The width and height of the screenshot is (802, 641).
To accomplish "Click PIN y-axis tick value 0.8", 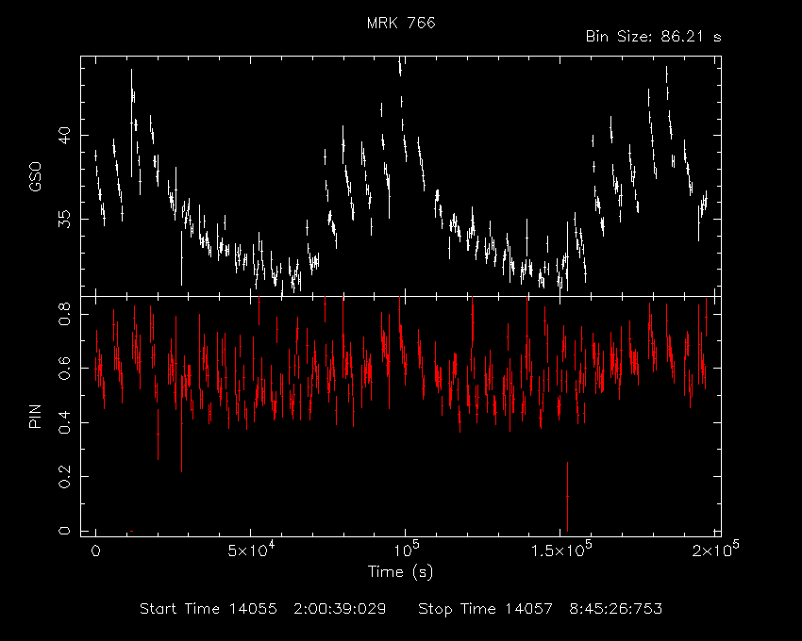I will (x=64, y=313).
